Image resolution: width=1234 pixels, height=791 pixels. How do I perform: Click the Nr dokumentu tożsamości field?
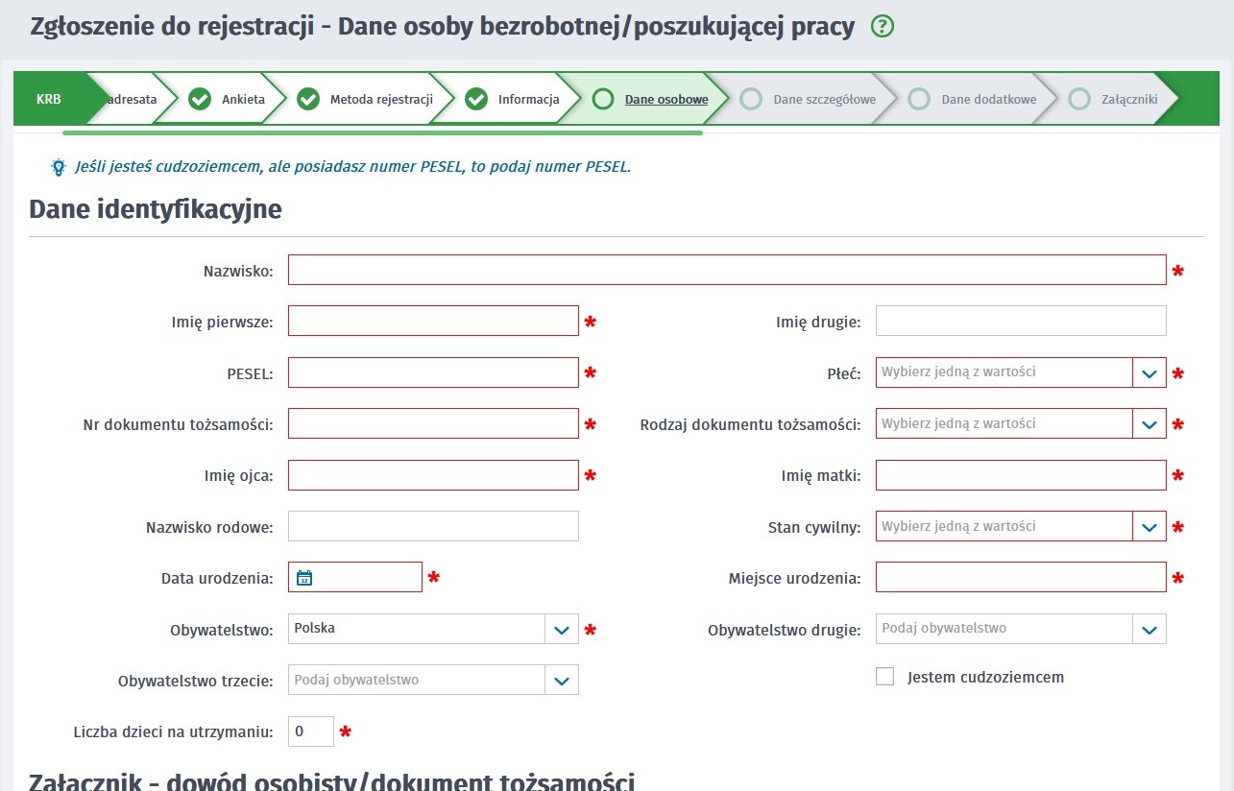(x=433, y=423)
